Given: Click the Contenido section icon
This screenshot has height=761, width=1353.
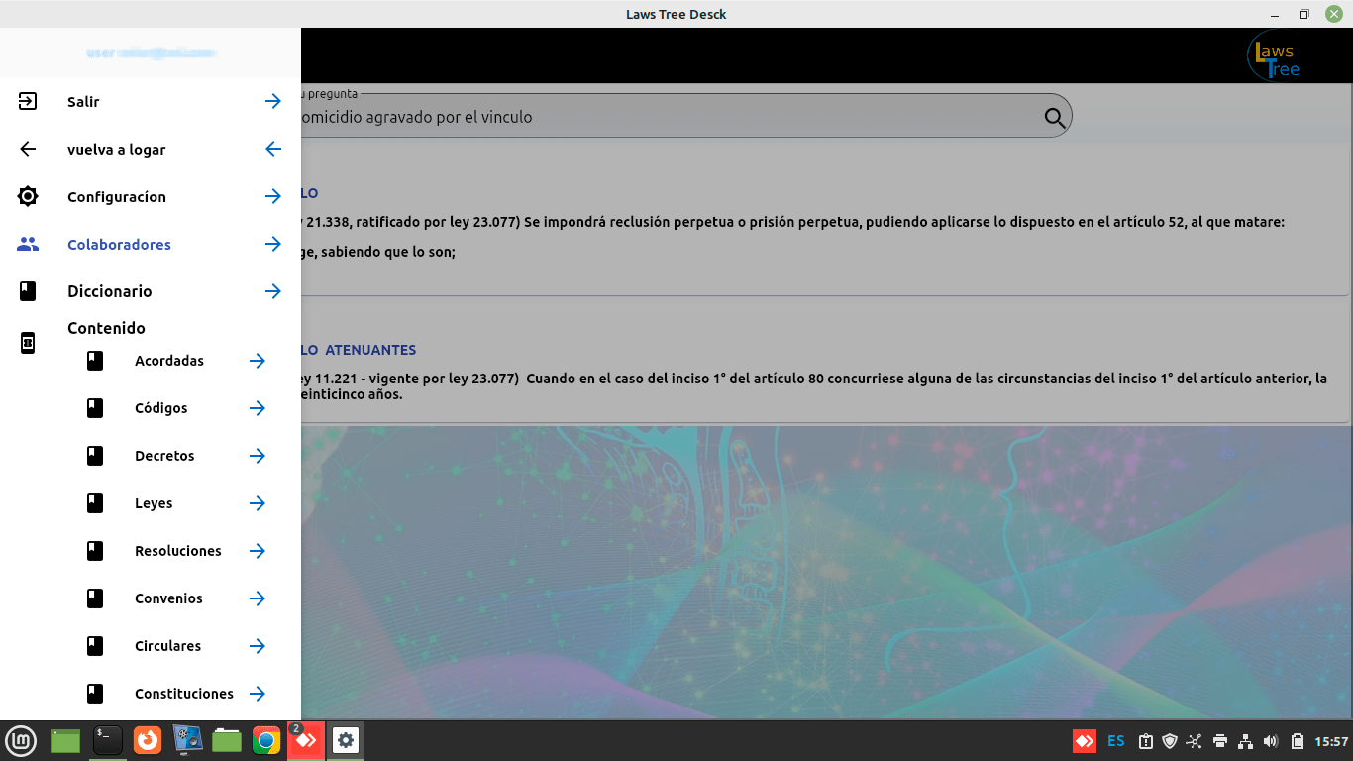Looking at the screenshot, I should pyautogui.click(x=28, y=343).
